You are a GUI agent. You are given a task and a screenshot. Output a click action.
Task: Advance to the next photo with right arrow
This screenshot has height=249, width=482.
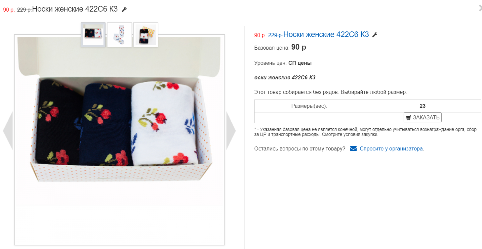[x=231, y=131]
